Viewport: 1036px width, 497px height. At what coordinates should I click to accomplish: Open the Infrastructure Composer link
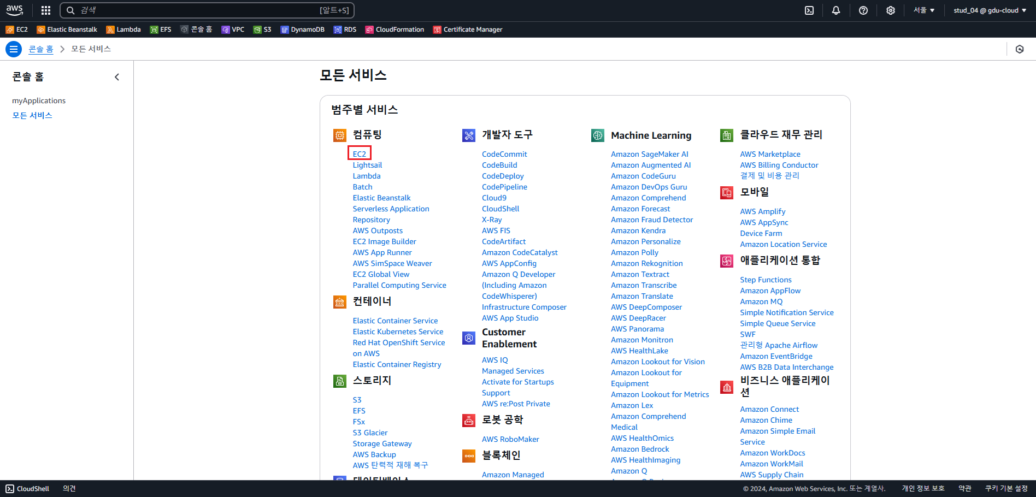pyautogui.click(x=524, y=307)
